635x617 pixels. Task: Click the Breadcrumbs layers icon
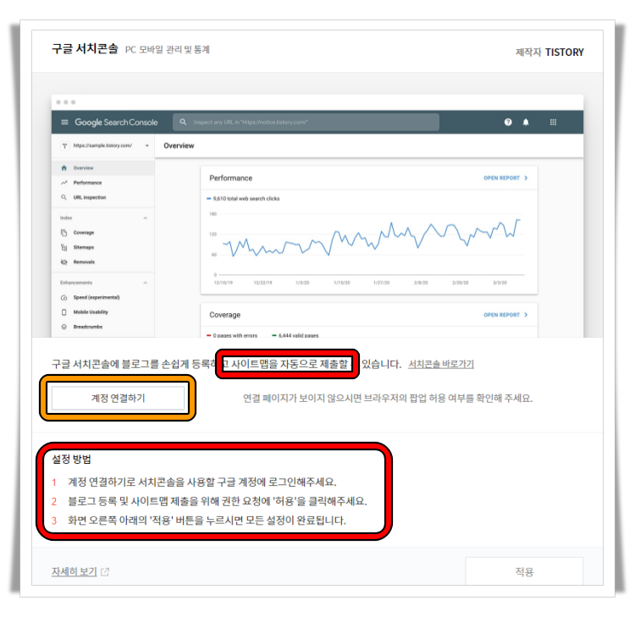point(63,327)
